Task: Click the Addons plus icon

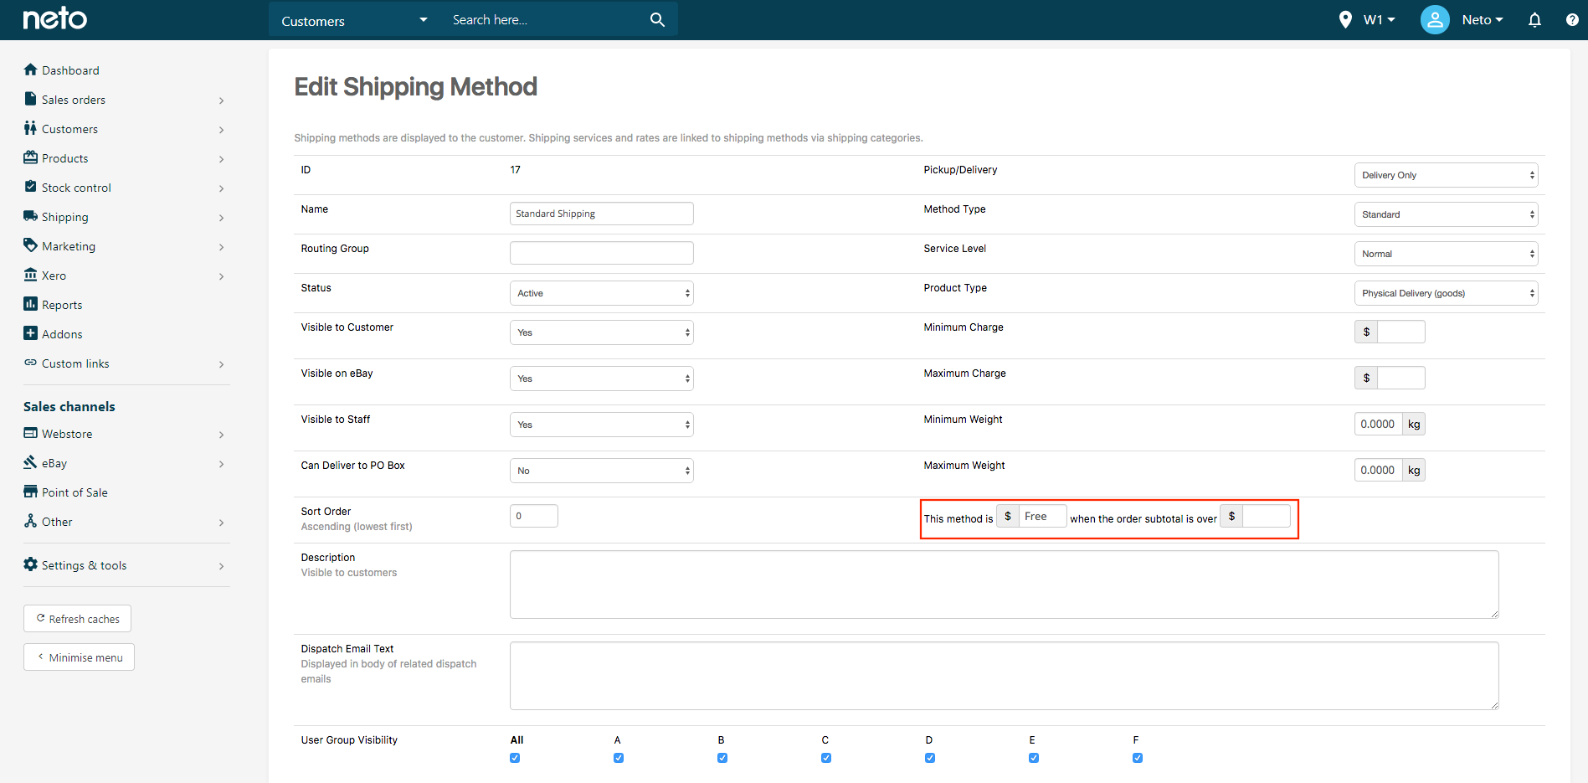Action: (x=31, y=333)
